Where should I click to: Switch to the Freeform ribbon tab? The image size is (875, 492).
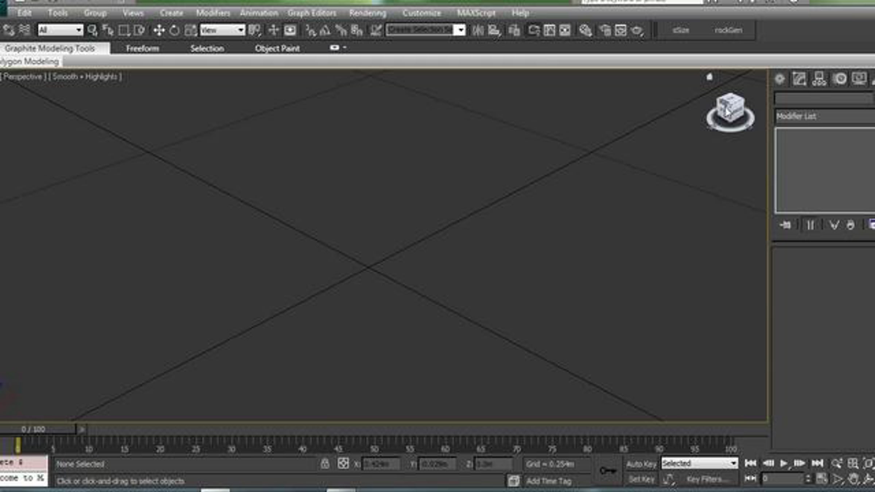coord(143,48)
